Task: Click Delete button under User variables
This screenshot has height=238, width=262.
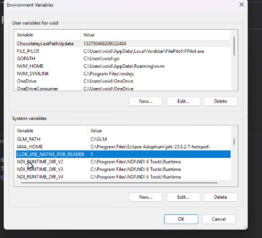Action: [x=220, y=101]
